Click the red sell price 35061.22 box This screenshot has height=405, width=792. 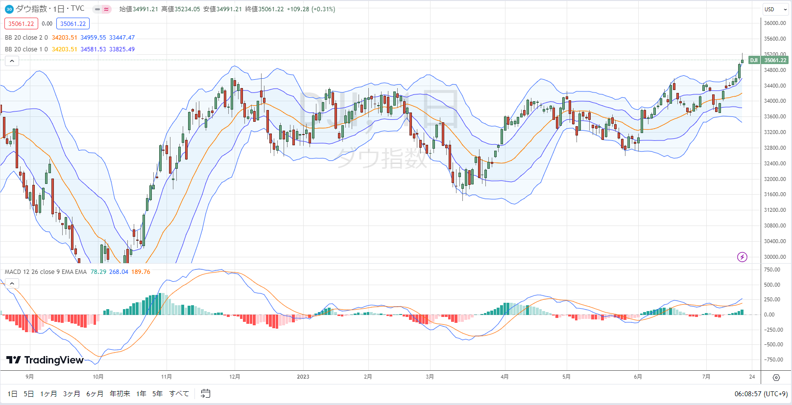tap(21, 23)
